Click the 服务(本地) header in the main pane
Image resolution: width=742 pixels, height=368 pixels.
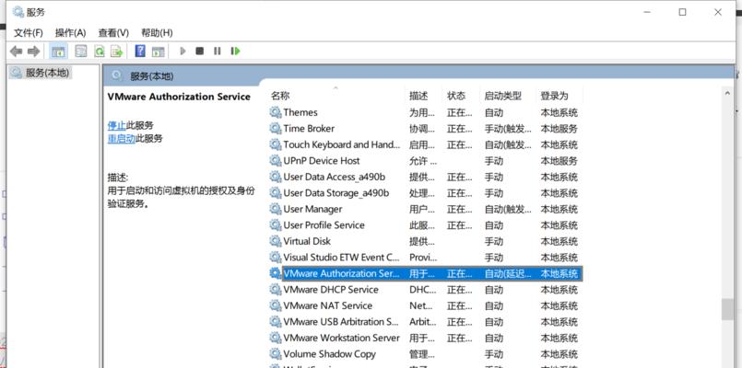coord(151,76)
